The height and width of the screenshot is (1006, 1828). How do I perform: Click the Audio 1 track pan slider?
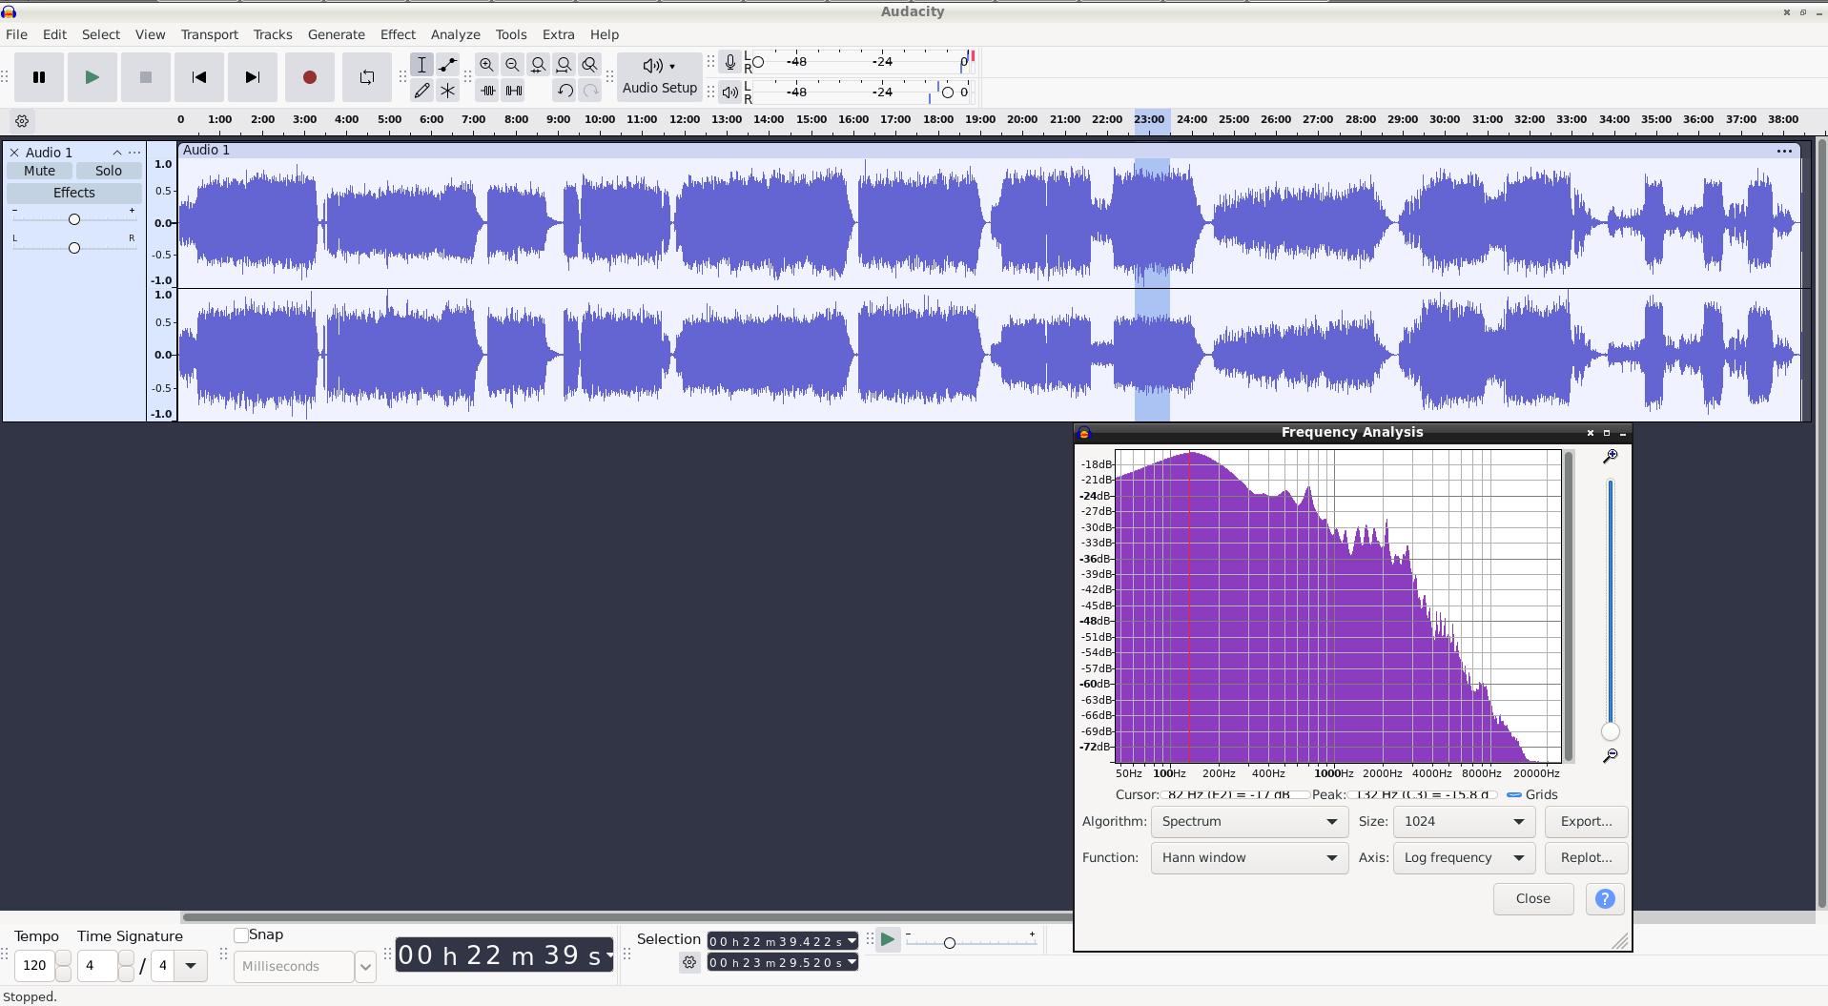pyautogui.click(x=74, y=248)
